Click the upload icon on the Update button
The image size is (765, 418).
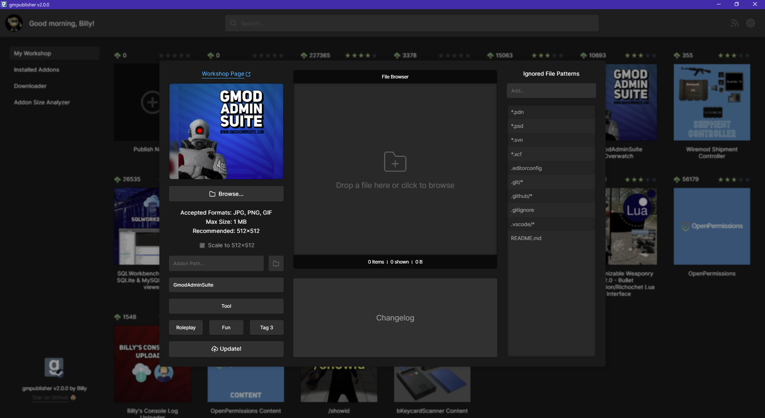(x=214, y=349)
